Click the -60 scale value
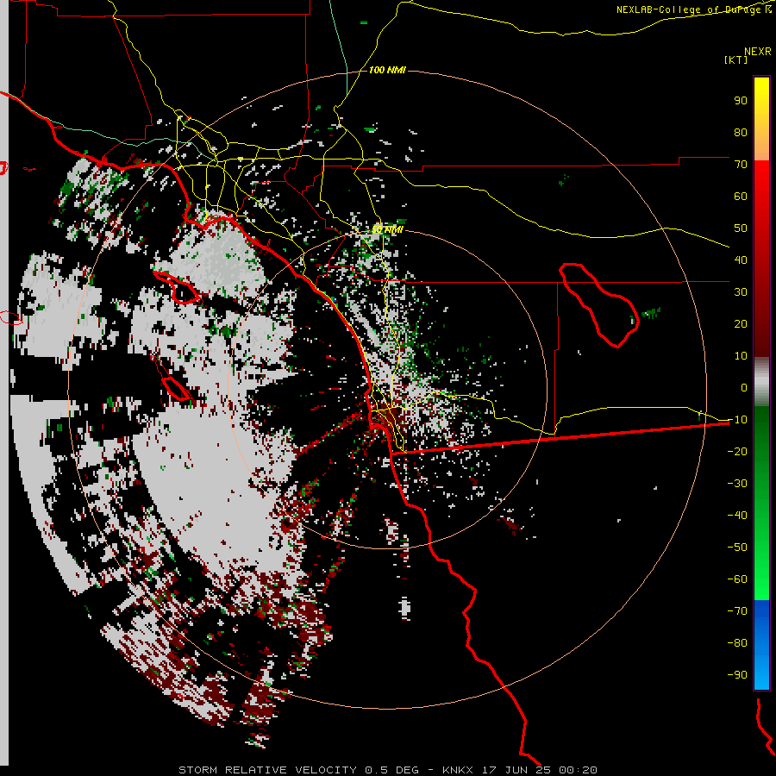Viewport: 776px width, 776px height. click(737, 579)
